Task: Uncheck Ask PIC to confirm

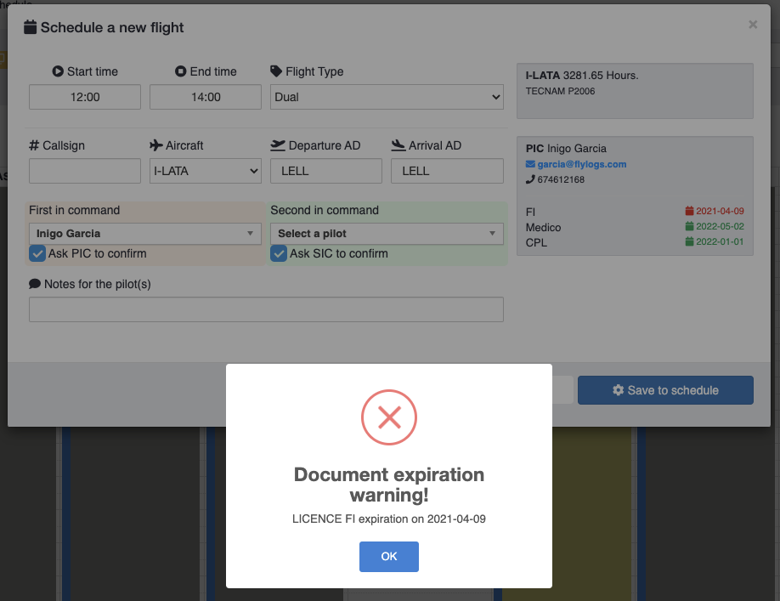Action: [x=37, y=253]
